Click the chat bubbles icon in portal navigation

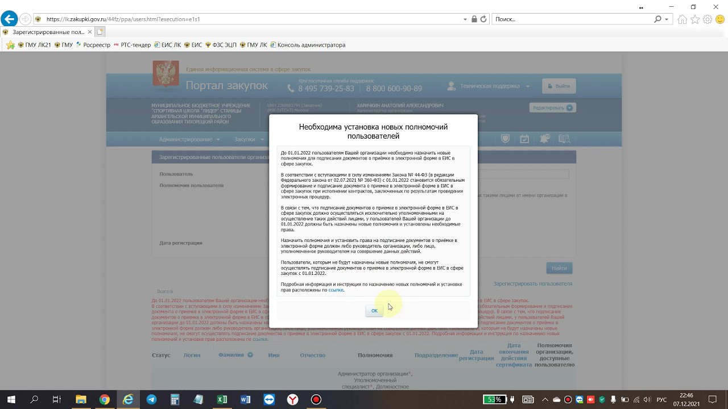point(545,139)
